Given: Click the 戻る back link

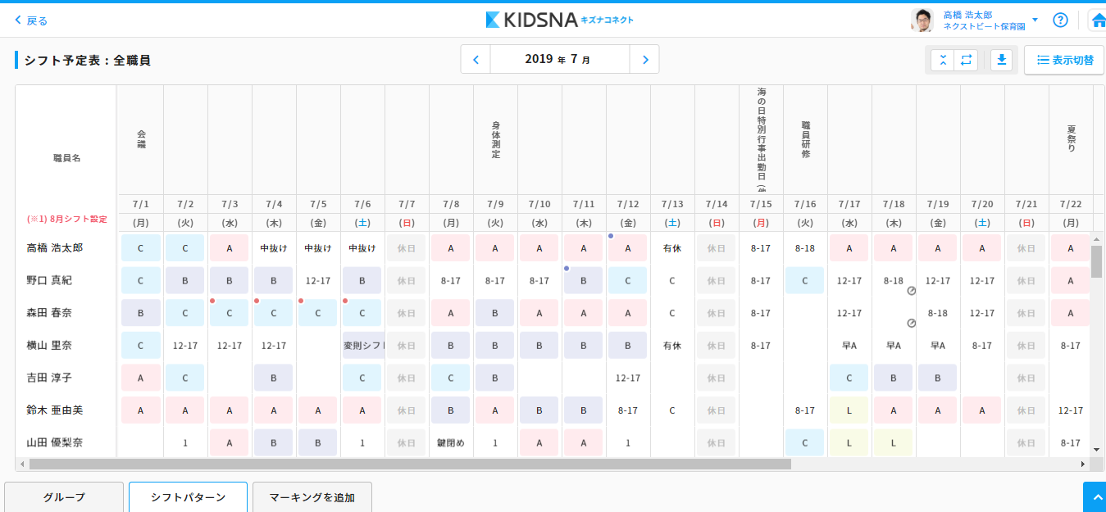Looking at the screenshot, I should (32, 20).
